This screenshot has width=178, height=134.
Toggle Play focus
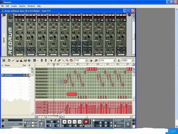coord(33,126)
